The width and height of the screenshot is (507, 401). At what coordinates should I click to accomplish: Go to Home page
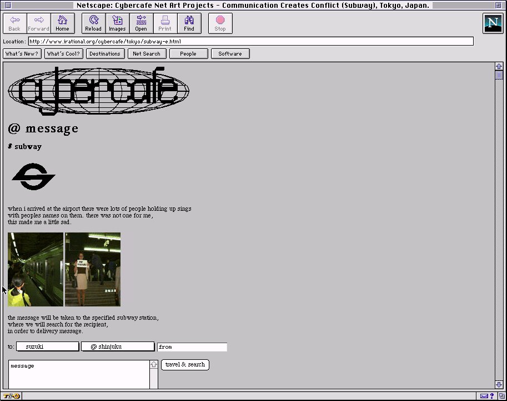coord(62,23)
